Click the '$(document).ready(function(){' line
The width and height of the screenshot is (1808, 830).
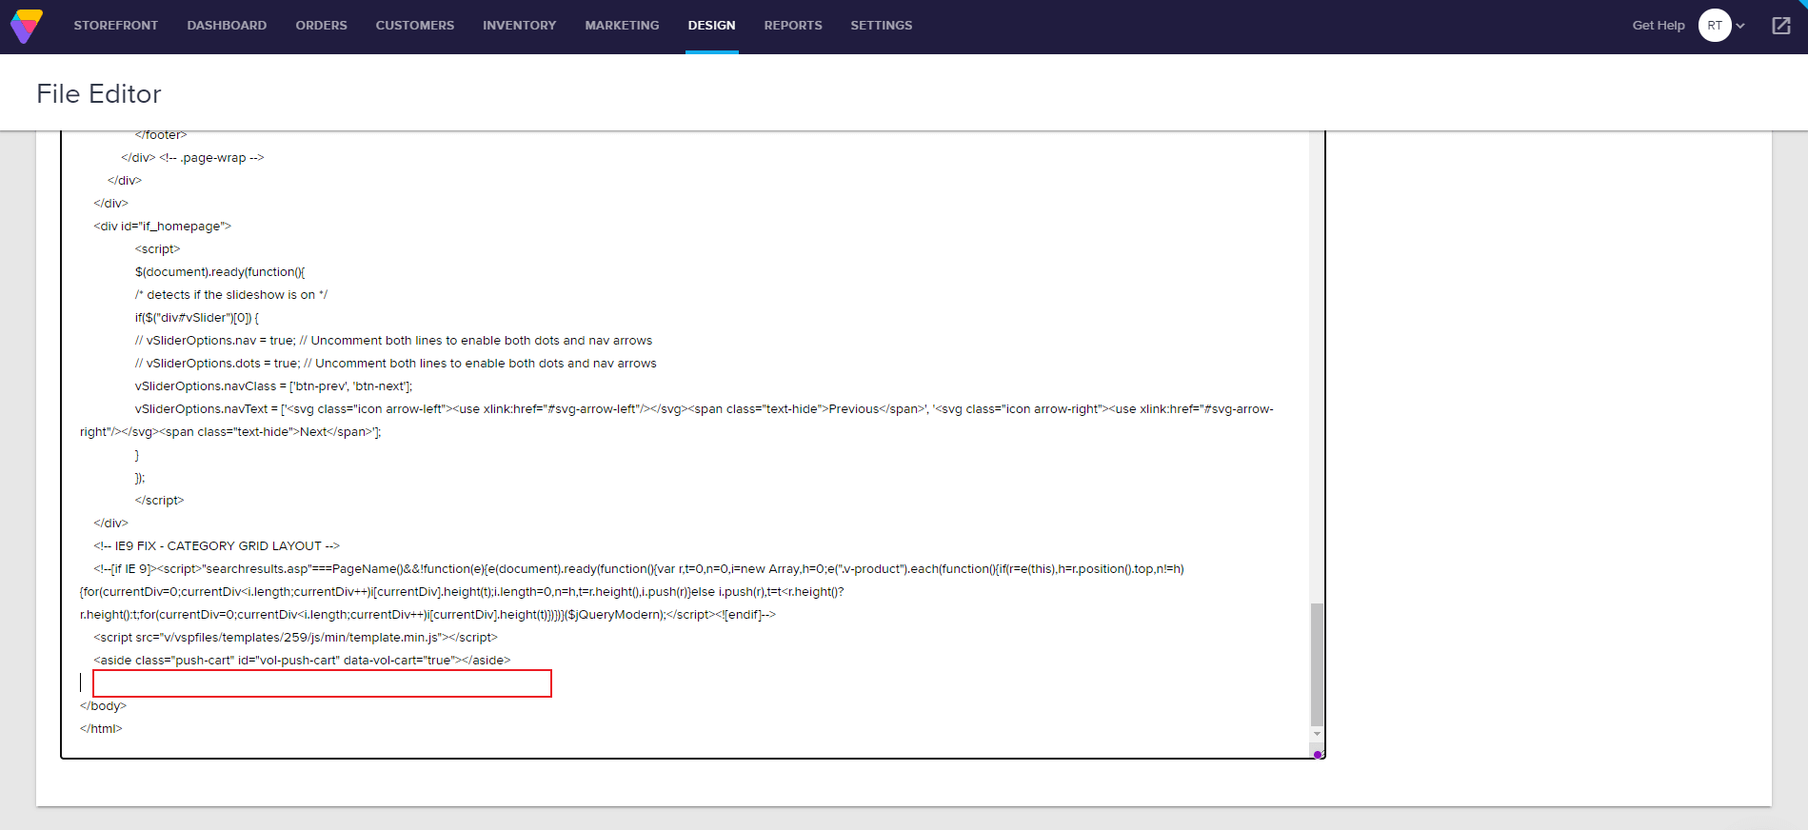point(220,272)
